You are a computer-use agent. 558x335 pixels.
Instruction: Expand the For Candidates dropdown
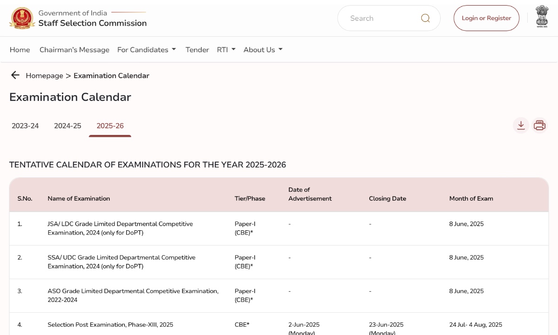point(146,49)
